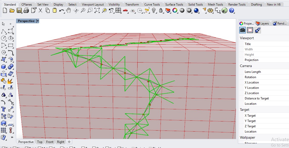The image size is (289, 148).
Task: Open the Perspective viewport title dropdown
Action: [37, 21]
